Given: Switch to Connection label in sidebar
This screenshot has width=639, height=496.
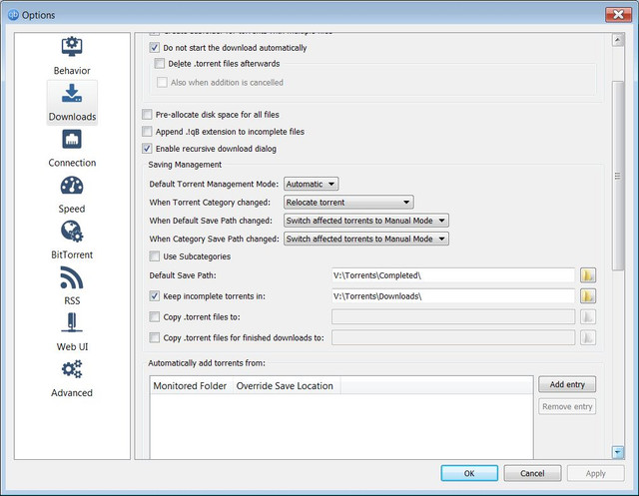Looking at the screenshot, I should point(72,163).
